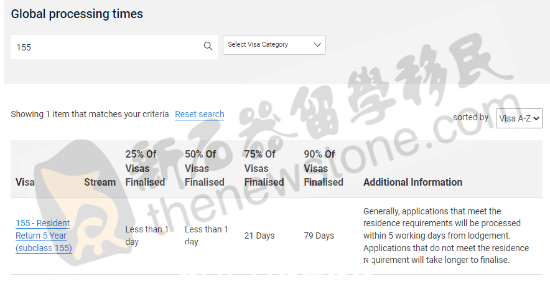Screen dimensions: 550x281
Task: Click the Visa column header
Action: (26, 183)
